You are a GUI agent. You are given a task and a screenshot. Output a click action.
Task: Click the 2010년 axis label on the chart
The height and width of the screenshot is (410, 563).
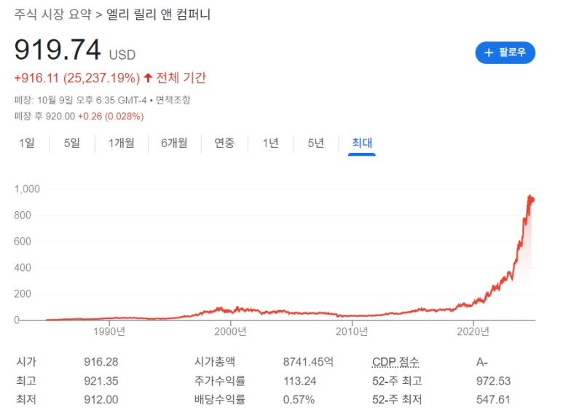point(352,331)
